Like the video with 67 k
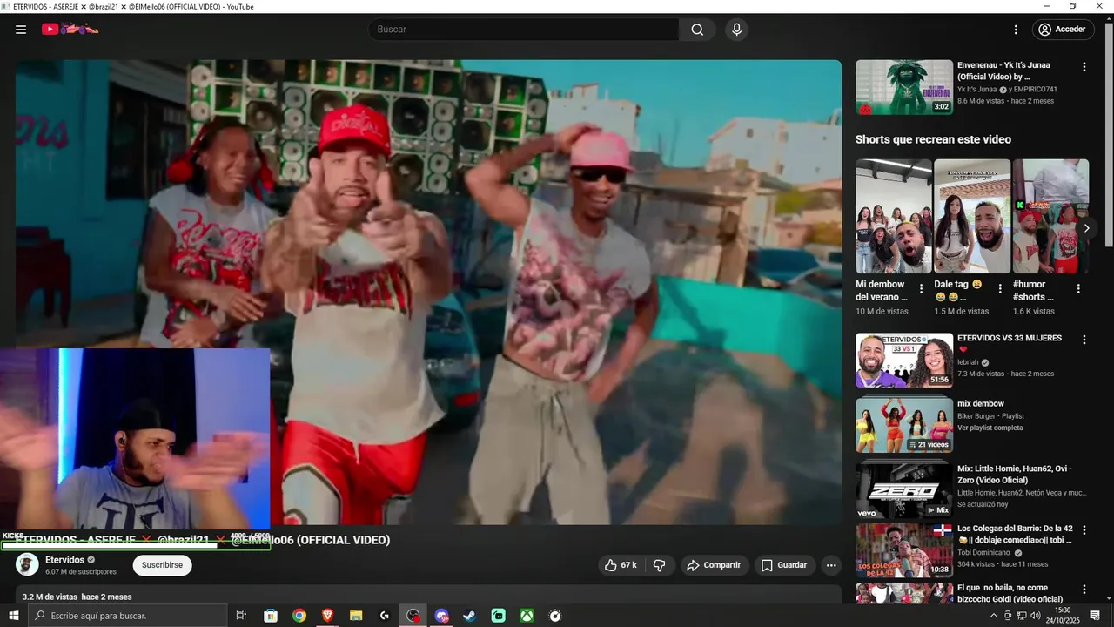 (x=621, y=565)
